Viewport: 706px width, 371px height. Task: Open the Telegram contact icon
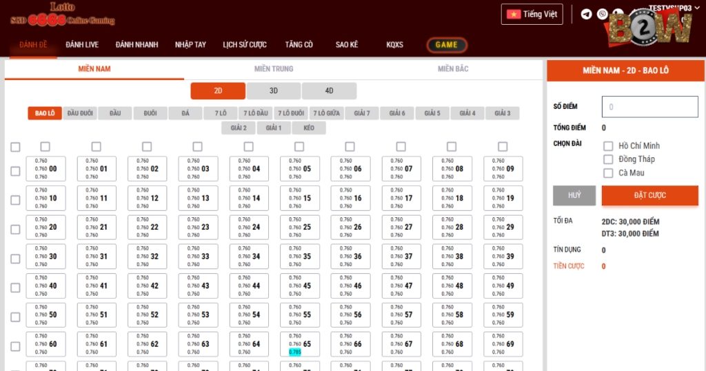click(x=586, y=14)
